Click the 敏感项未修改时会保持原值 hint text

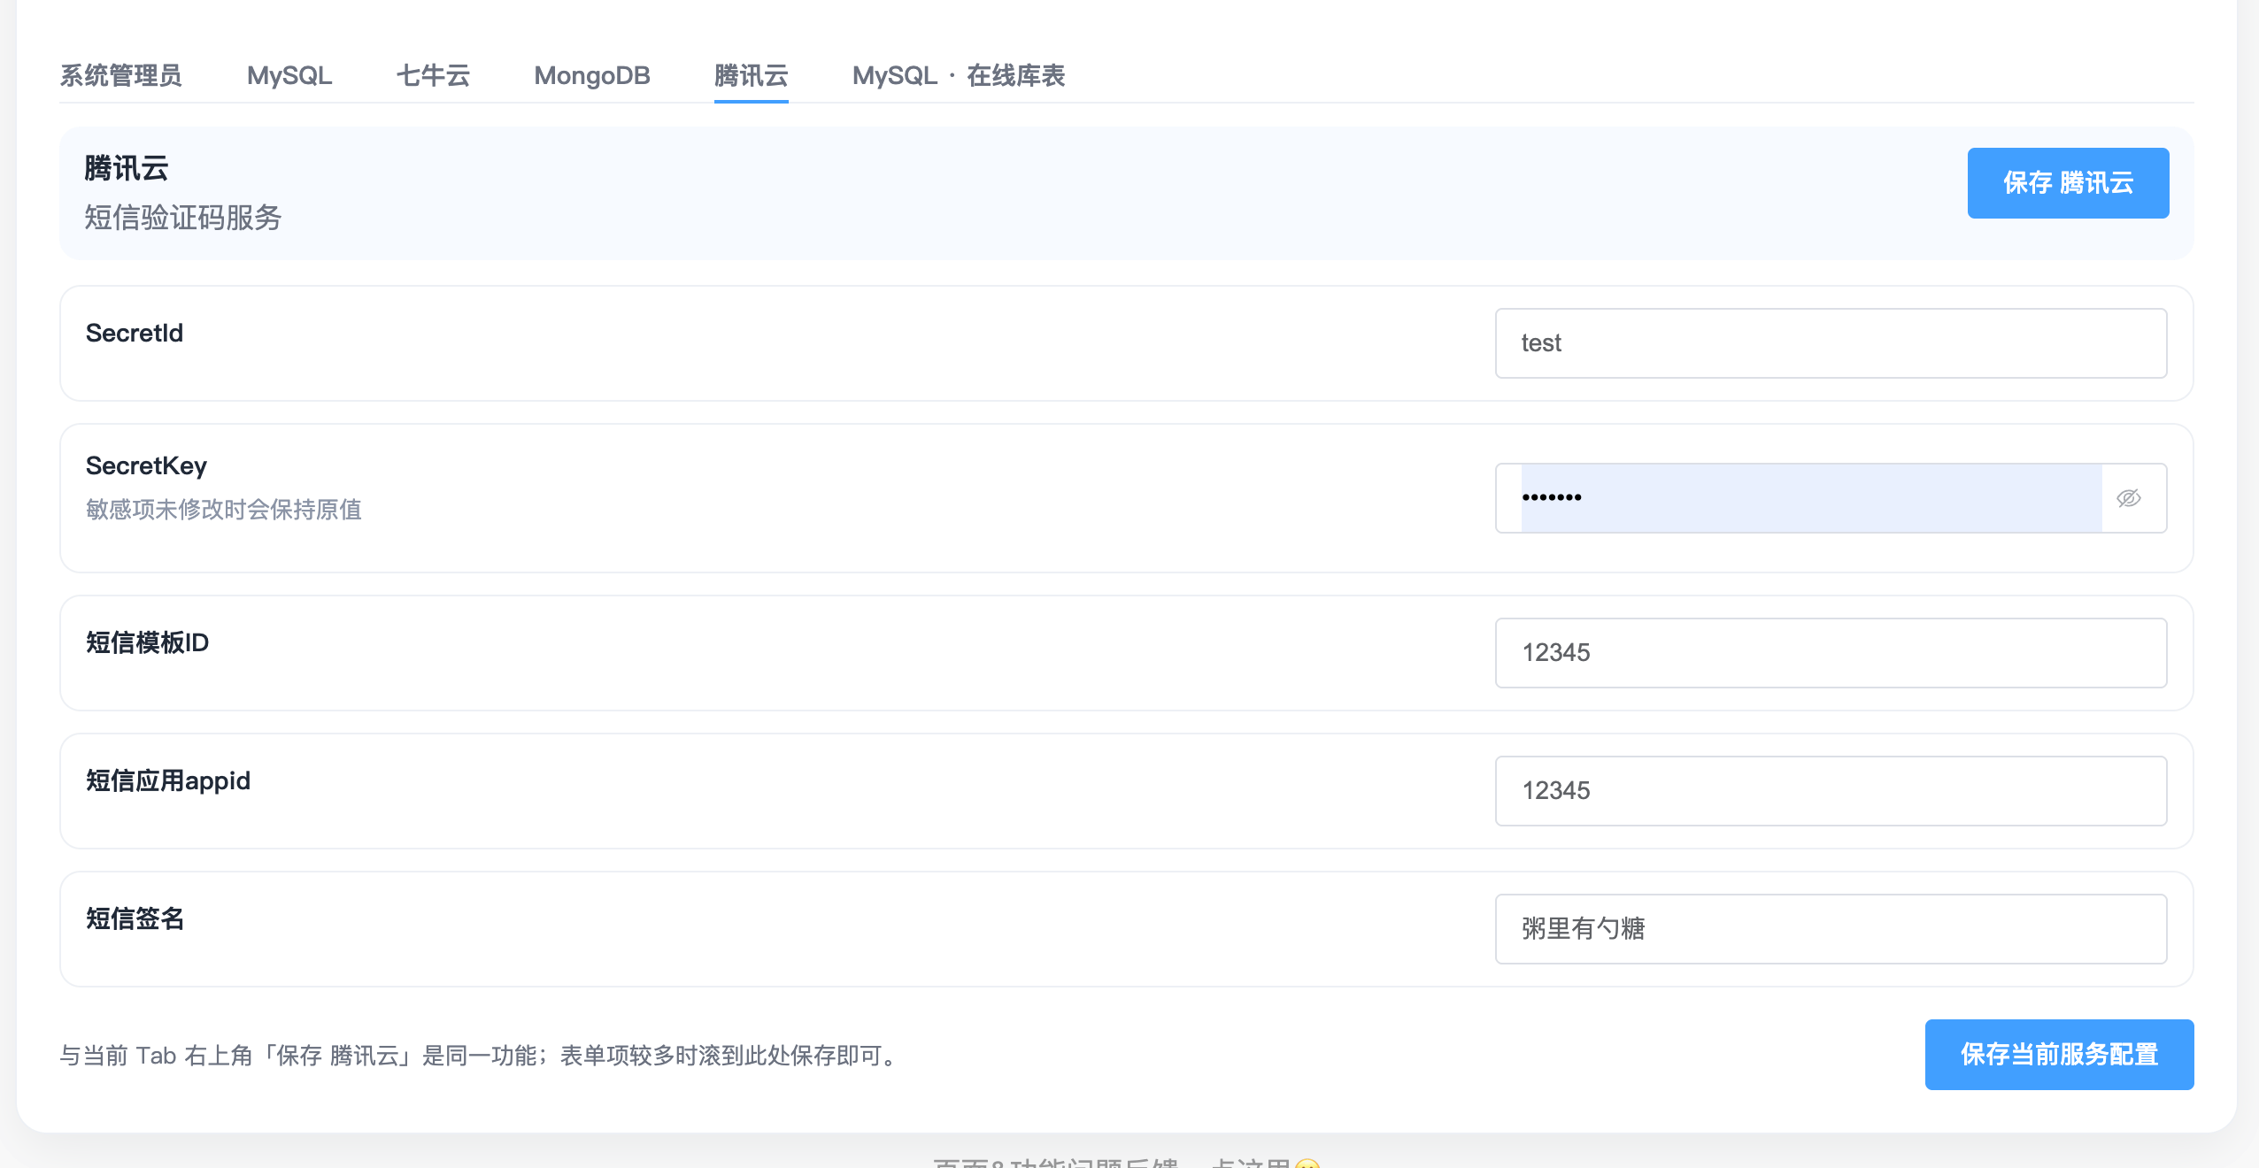(224, 509)
